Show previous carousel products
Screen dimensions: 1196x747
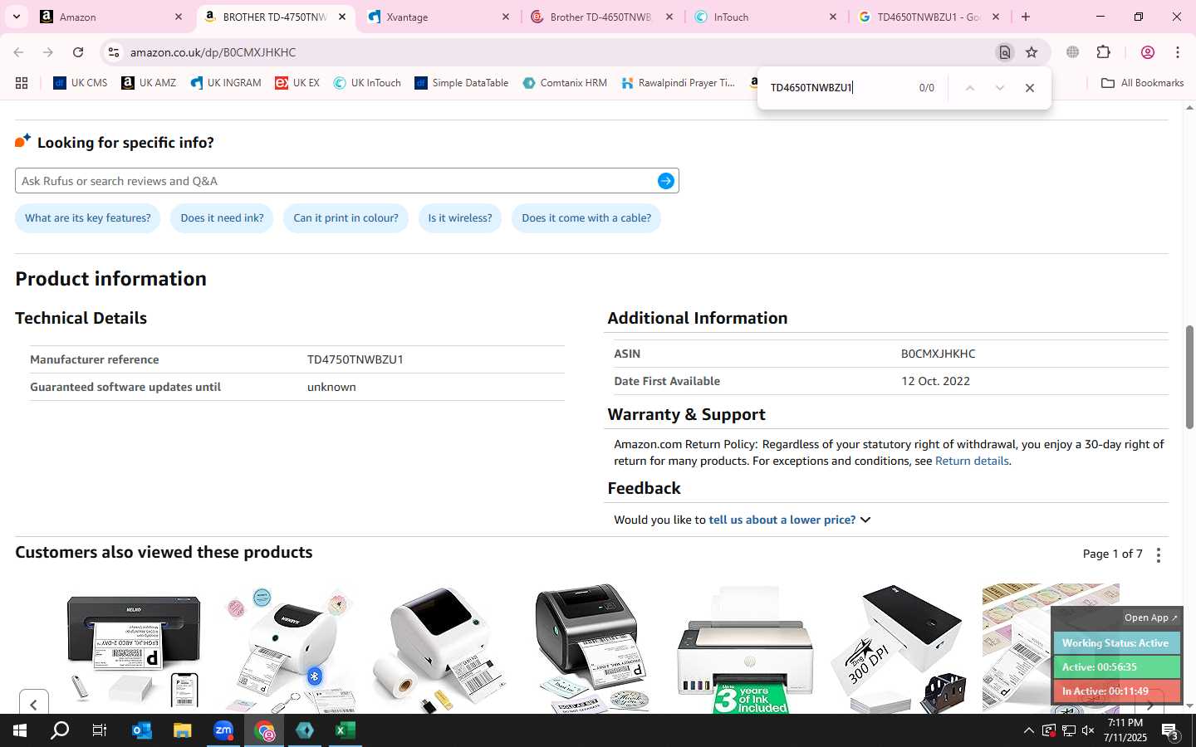coord(34,704)
